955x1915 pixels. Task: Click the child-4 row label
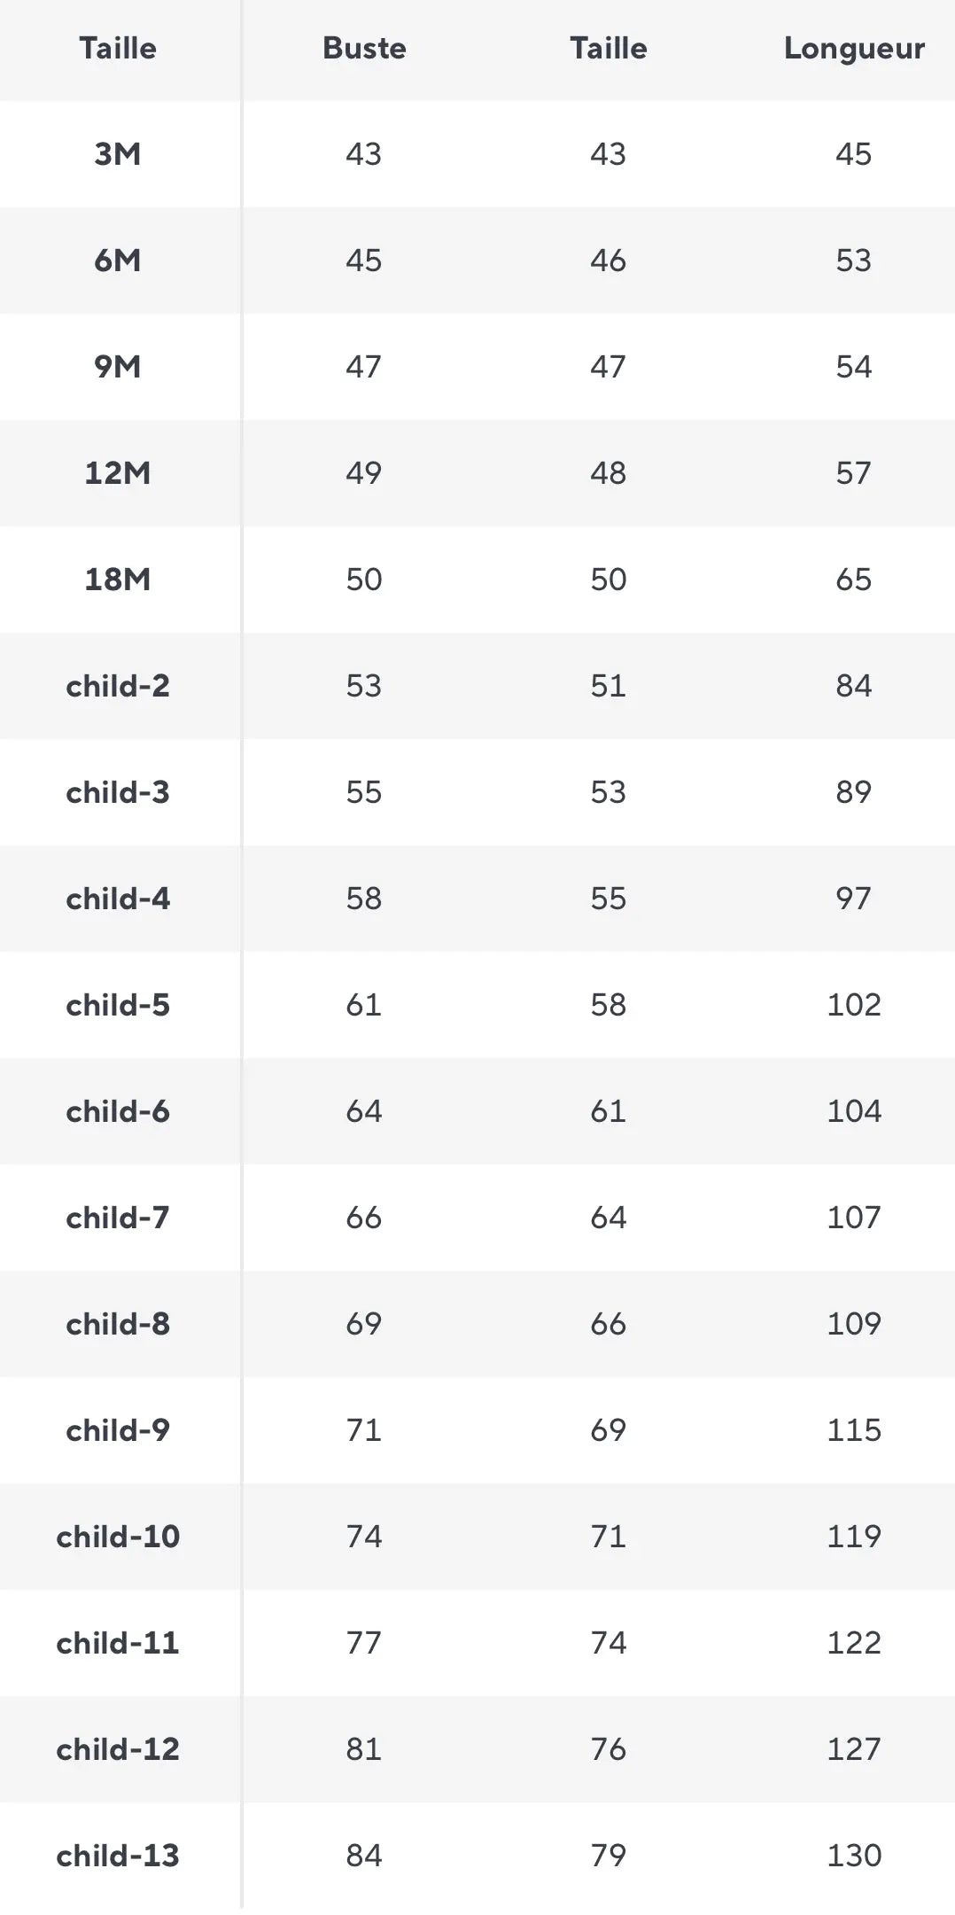[118, 899]
